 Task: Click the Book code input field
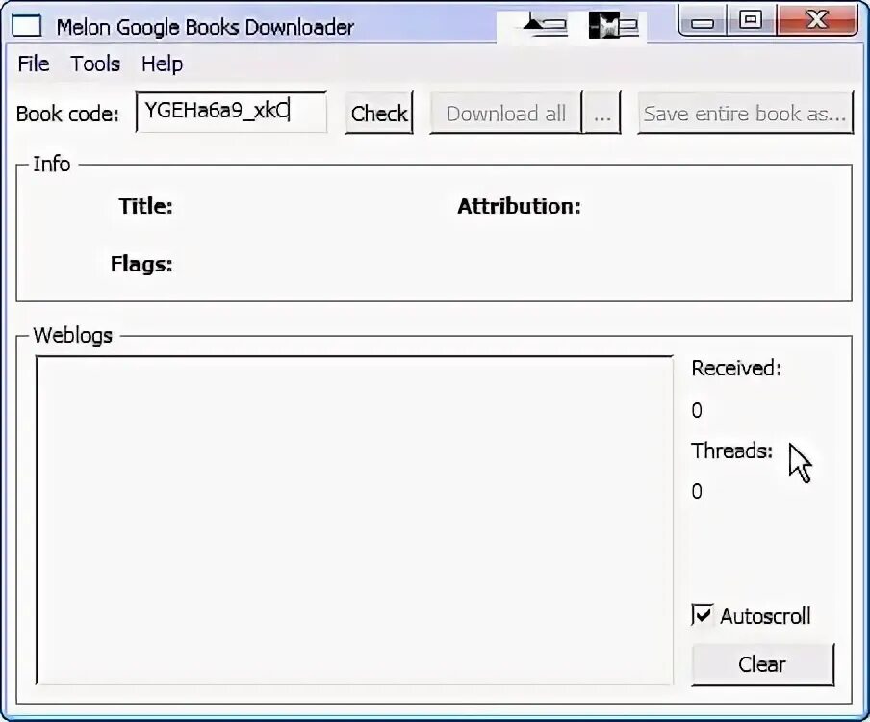click(231, 112)
